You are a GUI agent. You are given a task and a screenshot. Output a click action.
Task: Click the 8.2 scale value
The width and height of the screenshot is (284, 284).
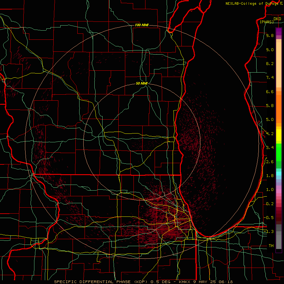click(x=270, y=63)
